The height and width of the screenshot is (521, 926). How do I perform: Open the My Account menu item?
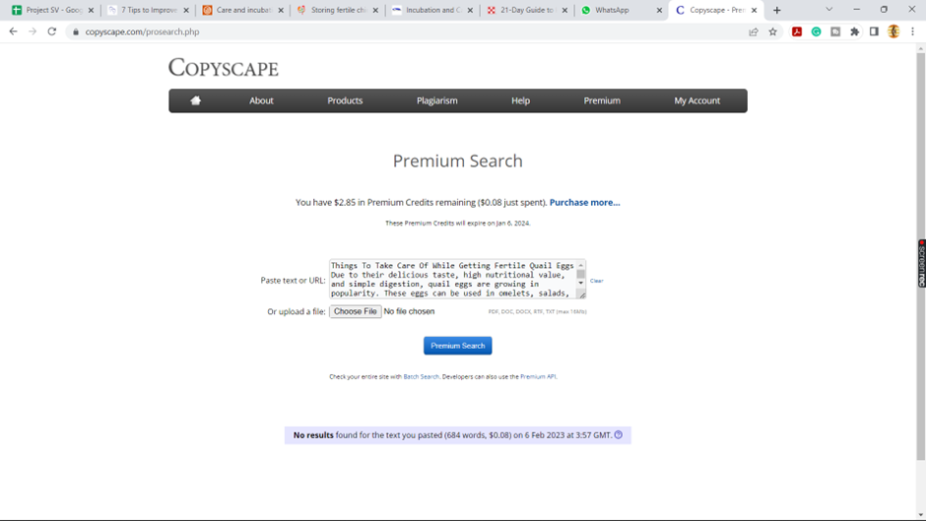(x=696, y=100)
